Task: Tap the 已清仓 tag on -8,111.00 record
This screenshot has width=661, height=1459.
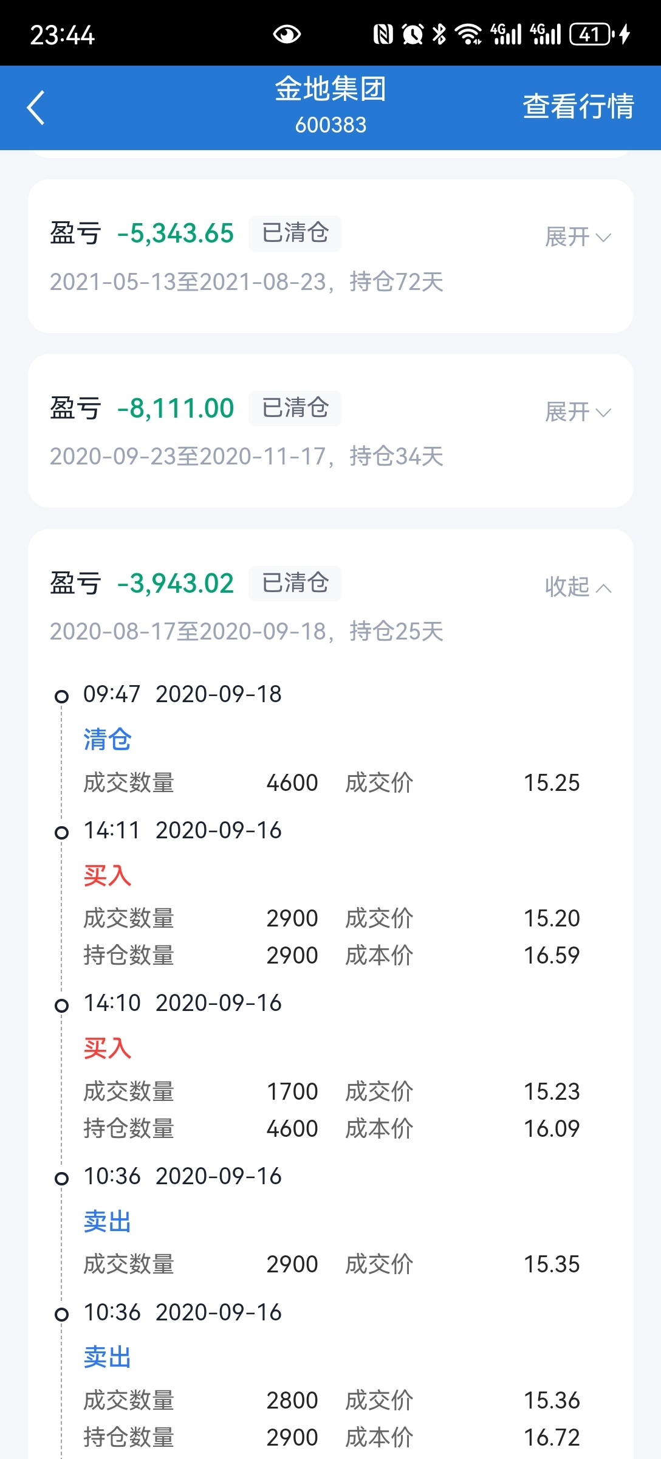Action: [x=295, y=408]
